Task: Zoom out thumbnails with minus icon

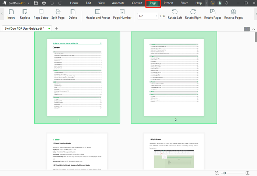Action: click(216, 173)
